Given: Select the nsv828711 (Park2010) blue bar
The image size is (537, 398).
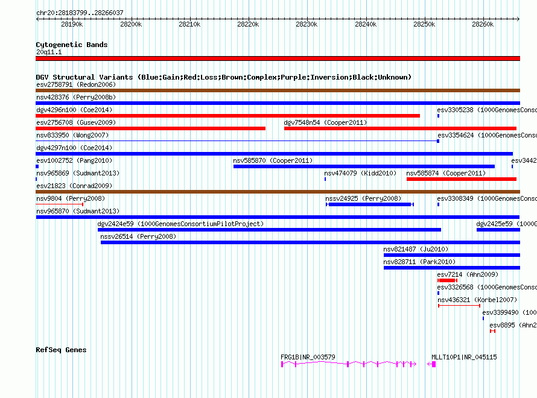Looking at the screenshot, I should tap(452, 268).
